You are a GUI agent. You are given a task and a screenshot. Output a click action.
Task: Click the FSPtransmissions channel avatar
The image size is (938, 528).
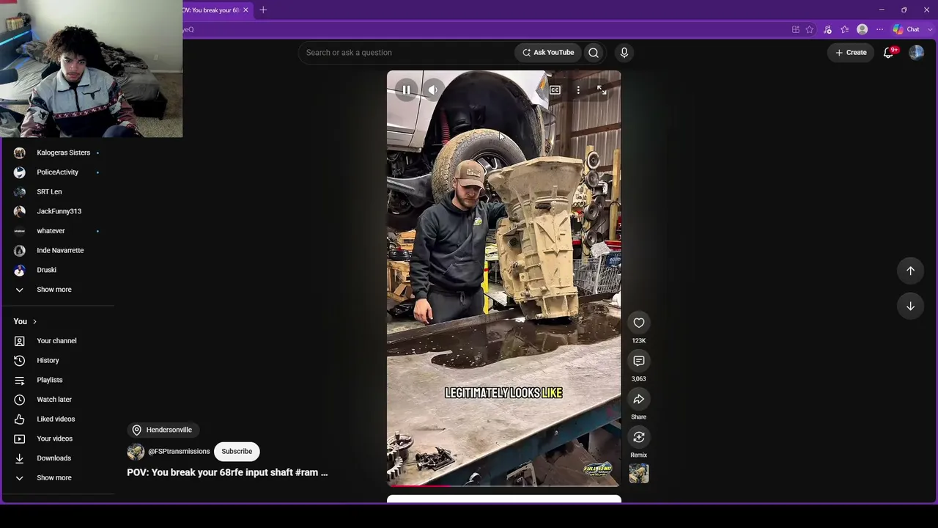(x=136, y=452)
